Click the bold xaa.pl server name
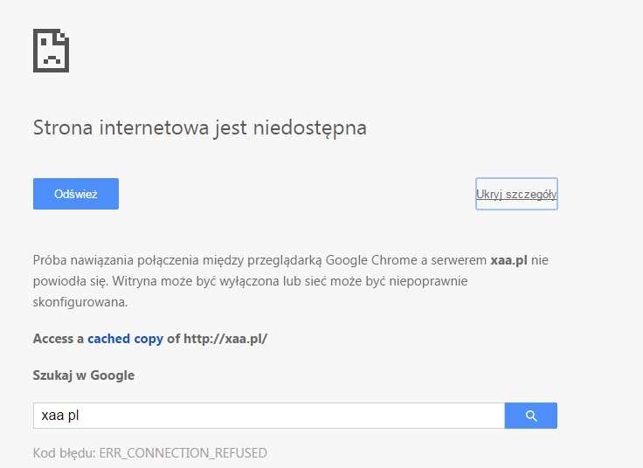 pyautogui.click(x=509, y=260)
